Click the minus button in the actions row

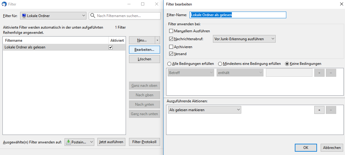point(331,110)
